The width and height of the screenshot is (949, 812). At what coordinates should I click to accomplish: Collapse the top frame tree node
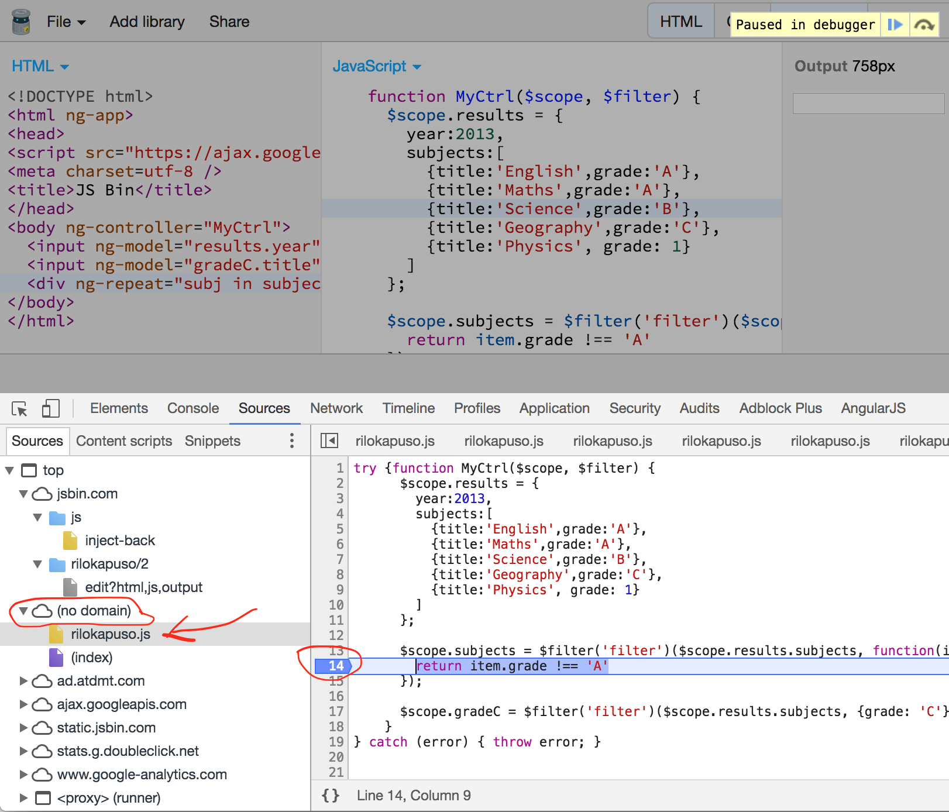pyautogui.click(x=9, y=470)
